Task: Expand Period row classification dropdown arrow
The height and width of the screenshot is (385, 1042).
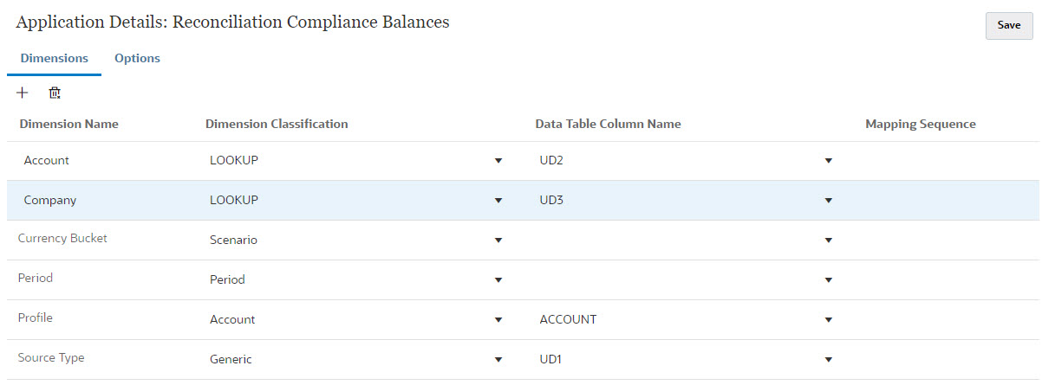Action: pos(498,280)
